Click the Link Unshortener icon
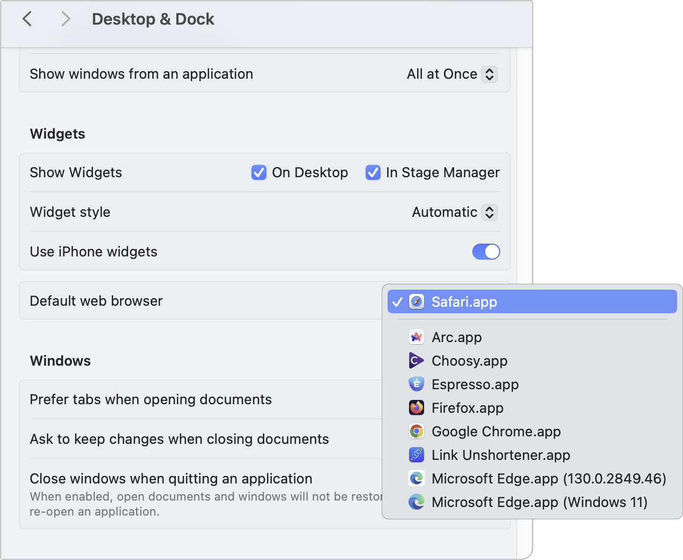Viewport: 683px width, 560px height. tap(417, 455)
